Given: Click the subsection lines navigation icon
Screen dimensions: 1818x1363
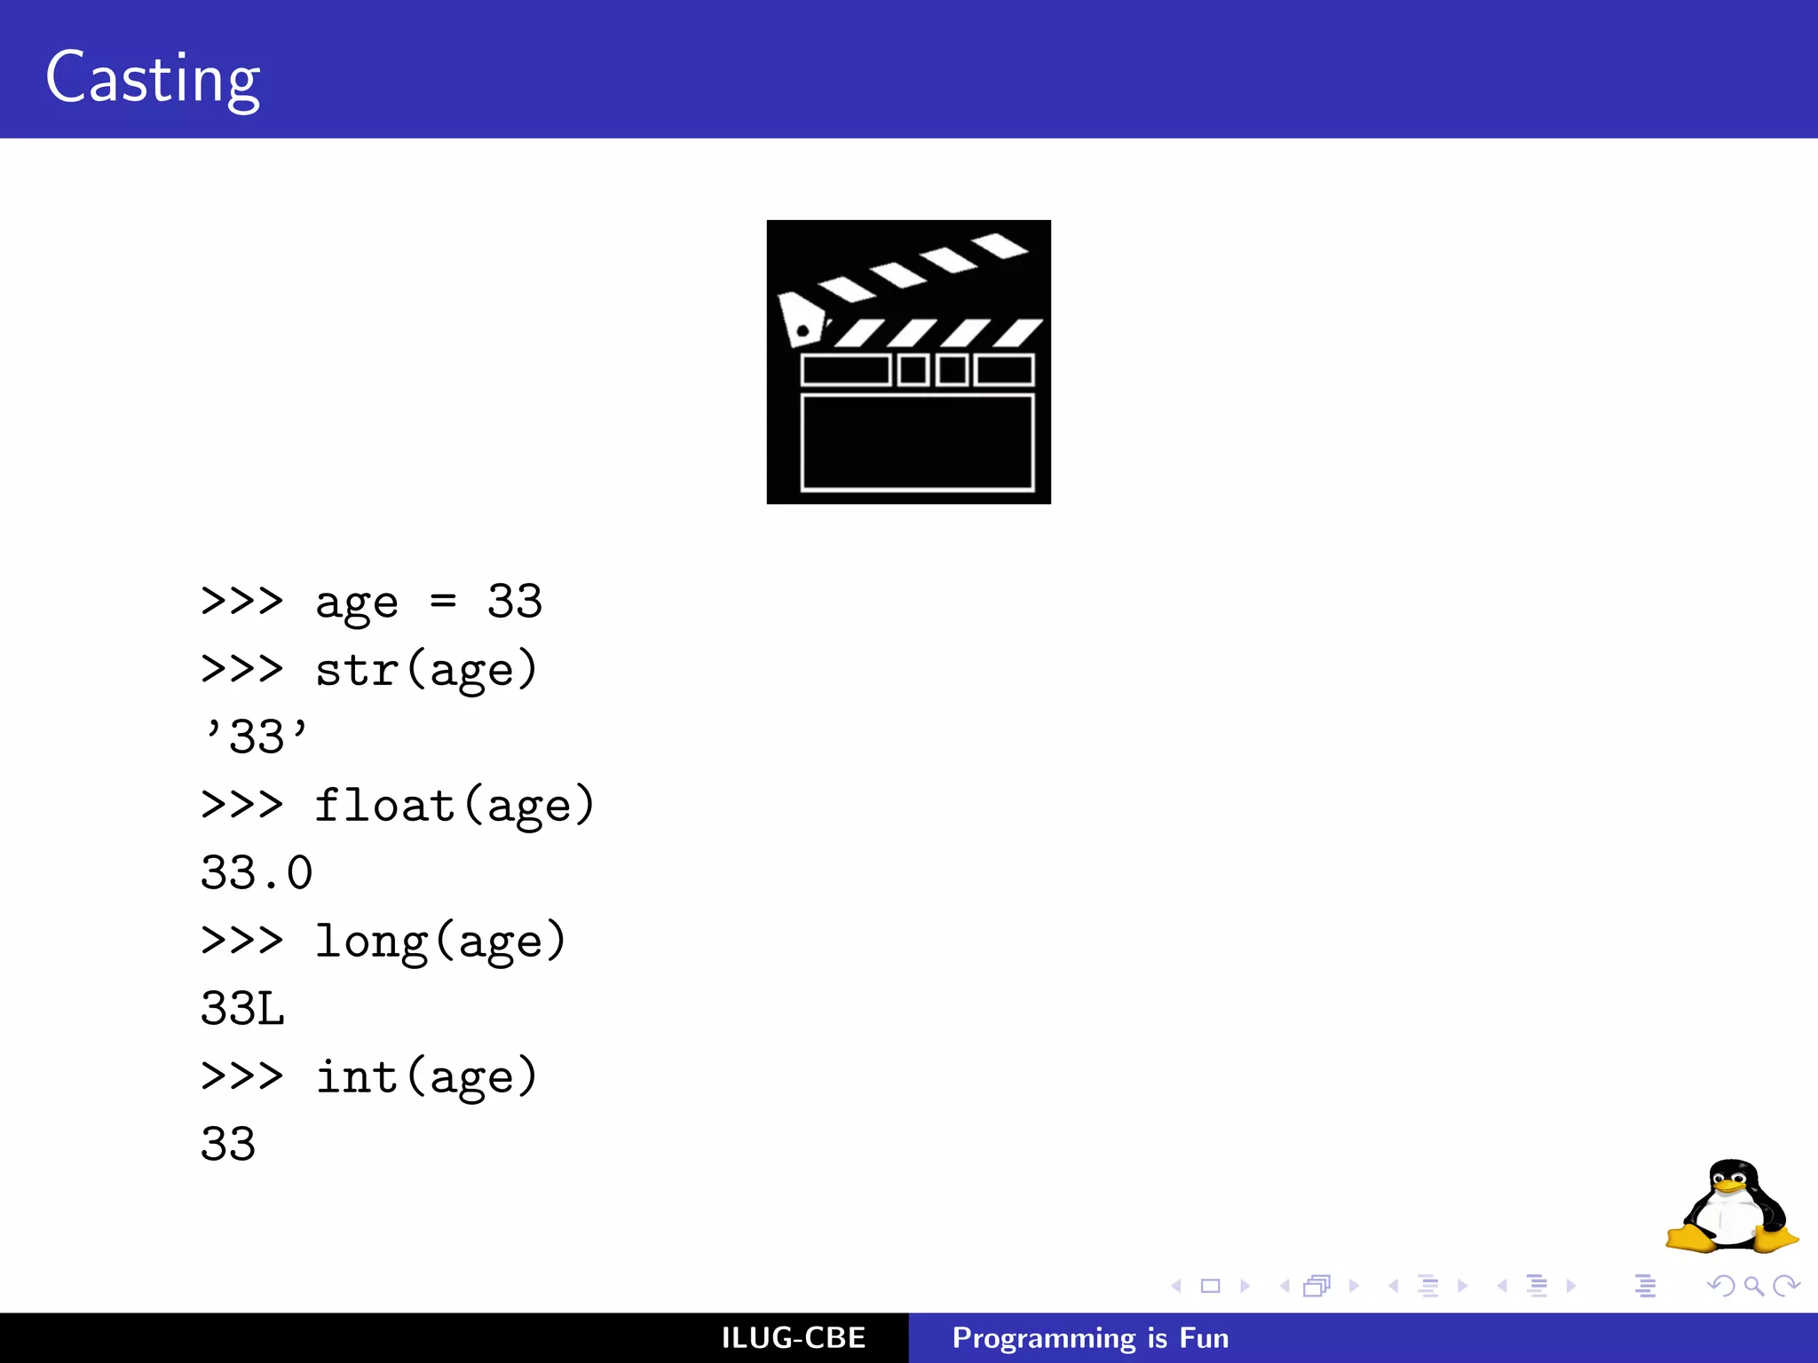Looking at the screenshot, I should [1428, 1286].
